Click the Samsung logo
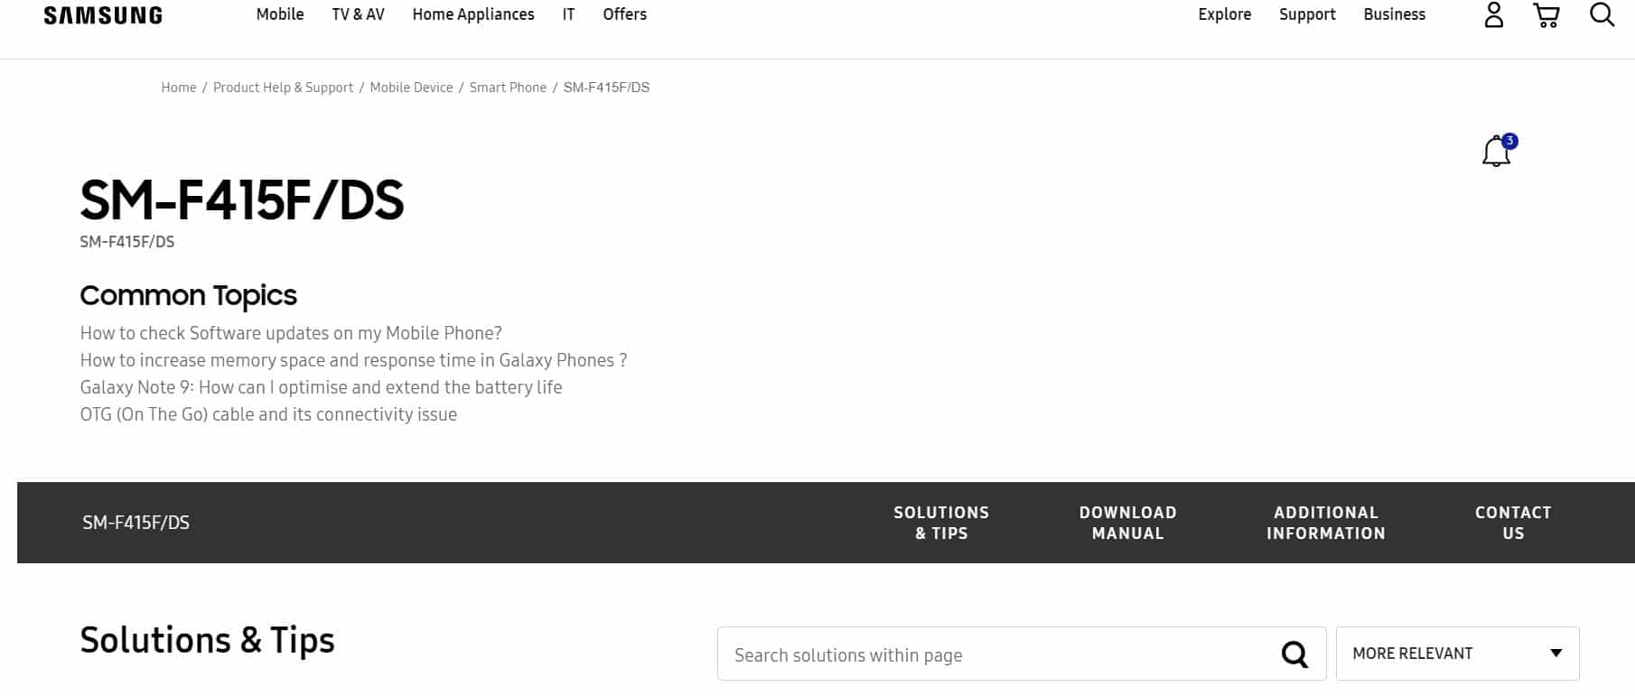1635x696 pixels. (104, 14)
